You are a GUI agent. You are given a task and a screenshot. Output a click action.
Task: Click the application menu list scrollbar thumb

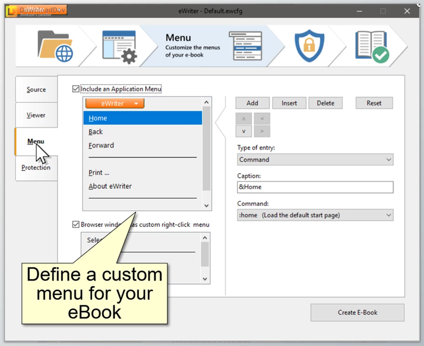[206, 148]
